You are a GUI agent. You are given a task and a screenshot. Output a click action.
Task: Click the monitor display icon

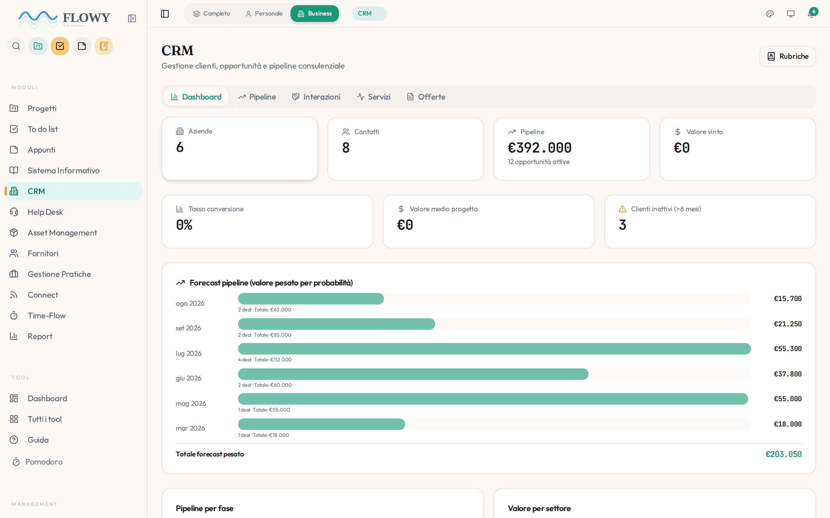point(791,14)
